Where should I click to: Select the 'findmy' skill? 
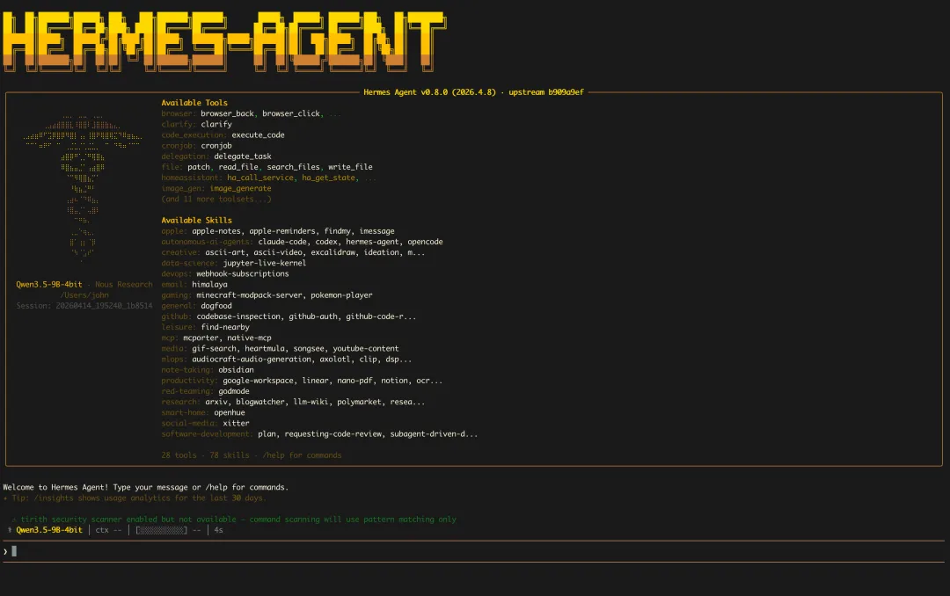tap(338, 231)
